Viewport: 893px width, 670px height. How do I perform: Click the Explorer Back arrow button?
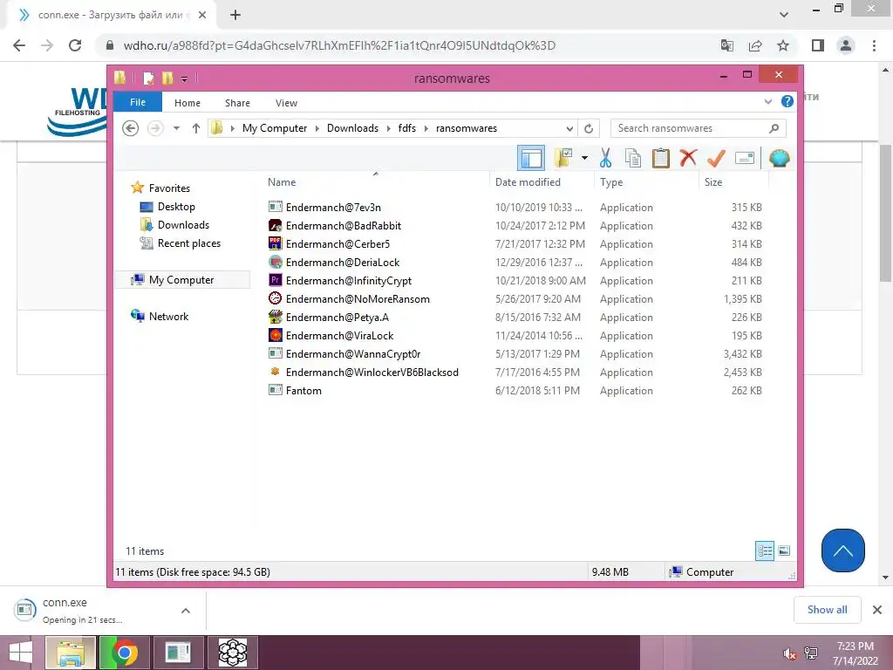click(x=131, y=128)
